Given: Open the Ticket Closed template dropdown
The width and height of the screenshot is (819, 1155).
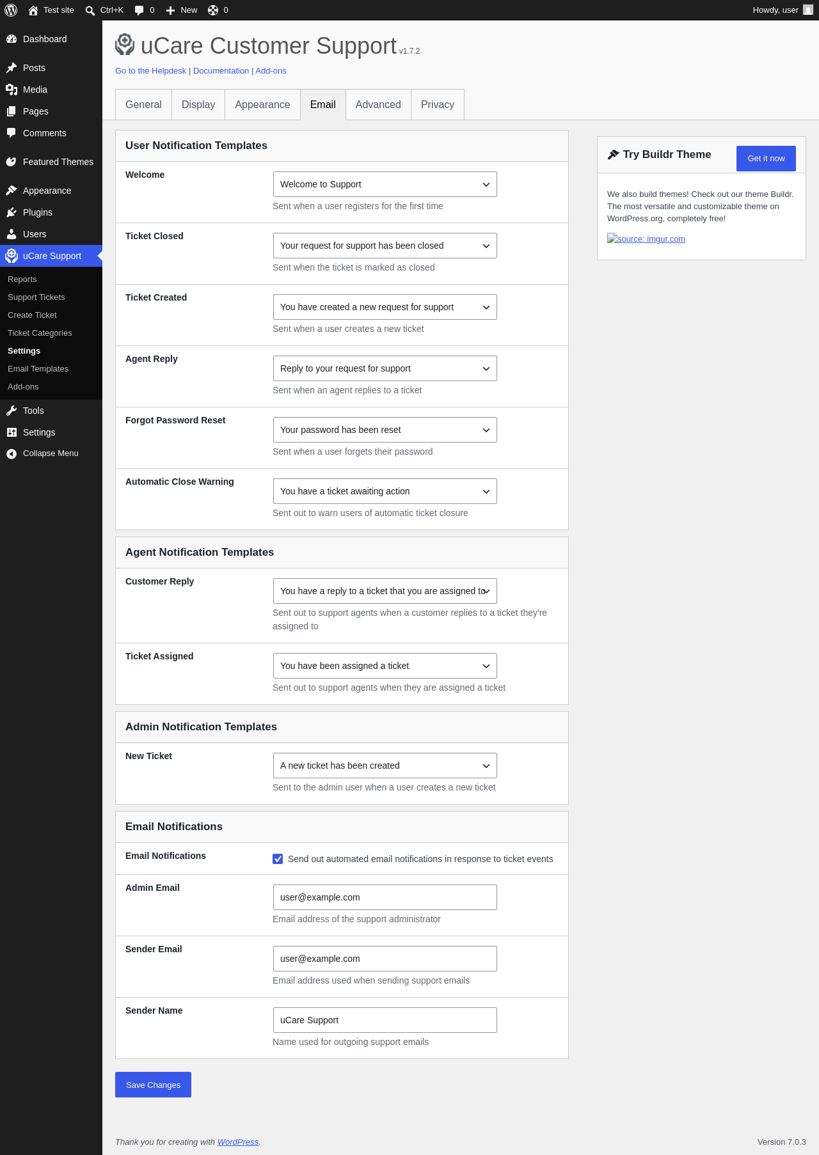Looking at the screenshot, I should pyautogui.click(x=385, y=246).
